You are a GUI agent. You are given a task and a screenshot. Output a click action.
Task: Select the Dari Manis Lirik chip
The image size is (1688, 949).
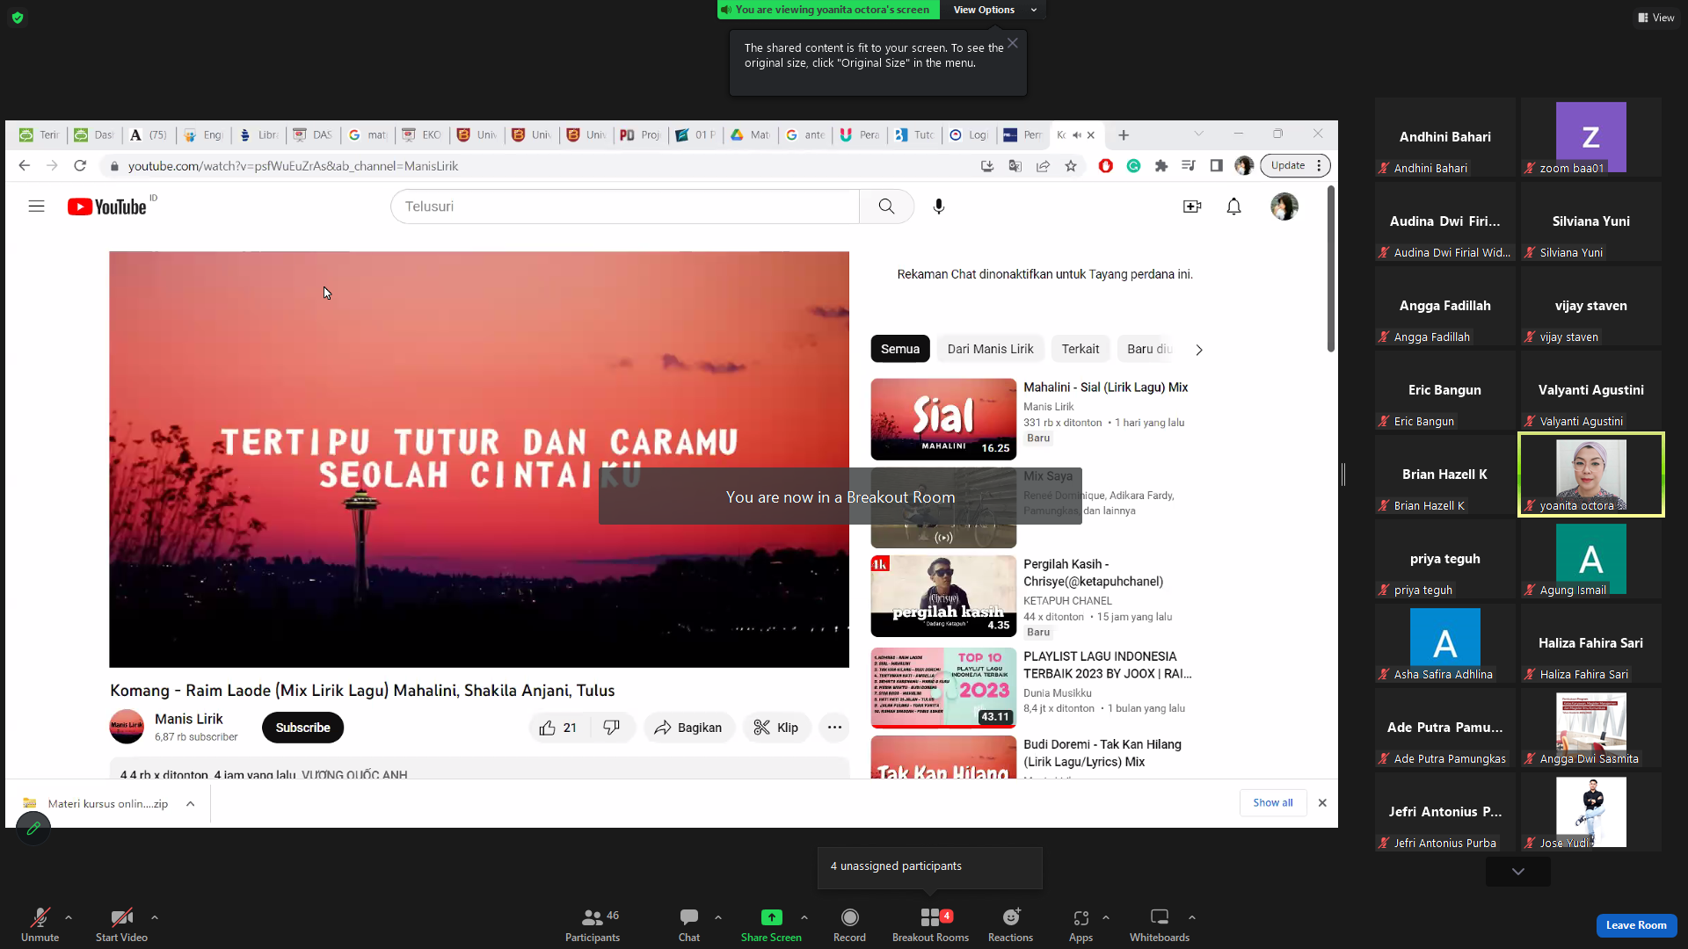point(990,349)
